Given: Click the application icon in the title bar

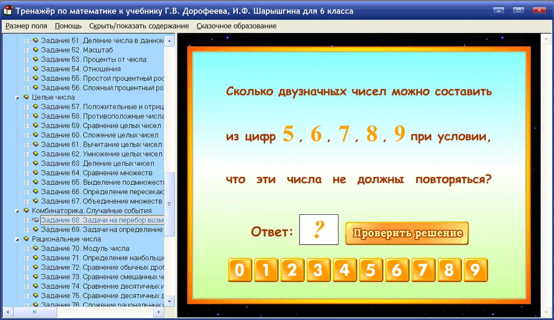Looking at the screenshot, I should (8, 11).
